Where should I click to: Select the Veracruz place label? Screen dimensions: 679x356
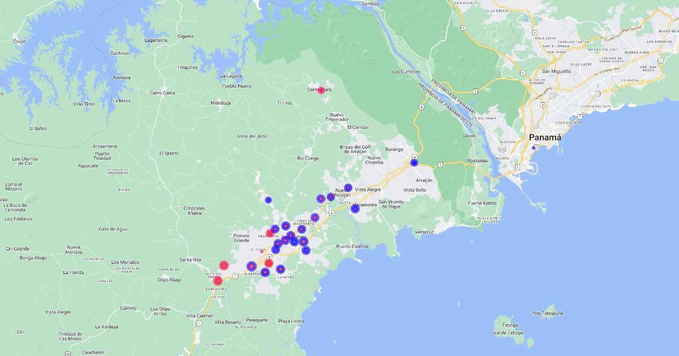pos(424,232)
